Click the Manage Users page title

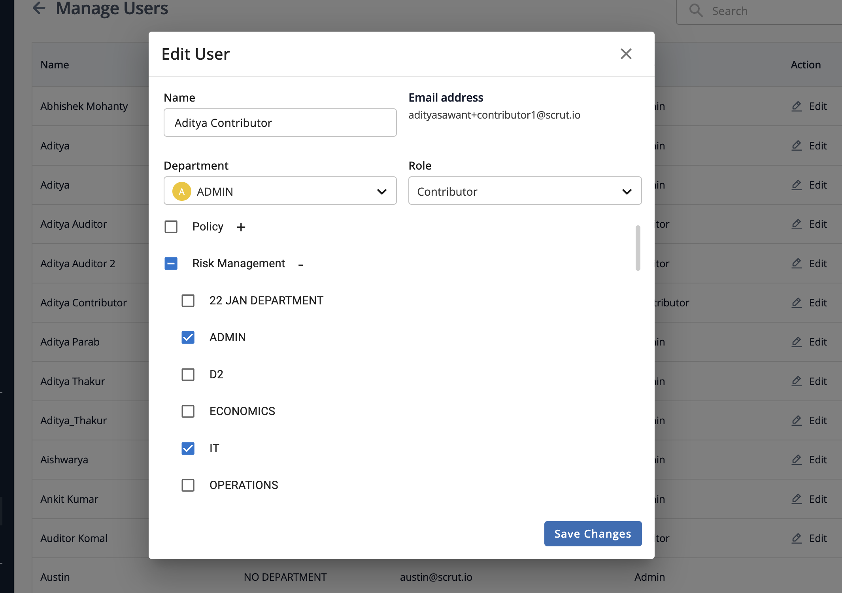(x=112, y=8)
